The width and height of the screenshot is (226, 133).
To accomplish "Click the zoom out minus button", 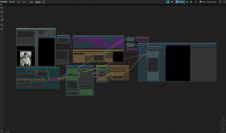I will tap(223, 123).
